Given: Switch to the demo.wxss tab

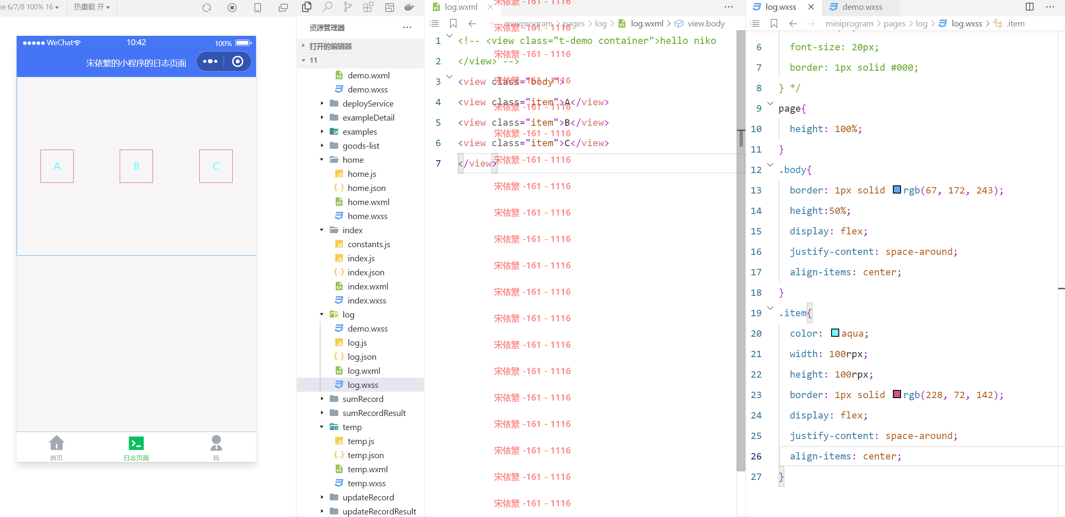Looking at the screenshot, I should (x=862, y=7).
